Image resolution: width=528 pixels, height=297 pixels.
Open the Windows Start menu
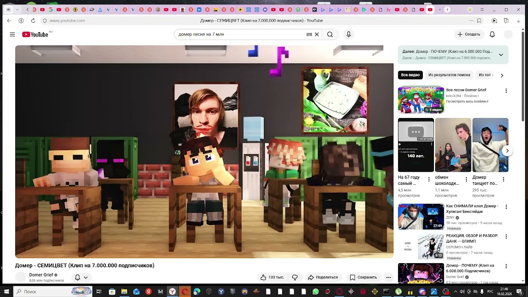(x=7, y=292)
